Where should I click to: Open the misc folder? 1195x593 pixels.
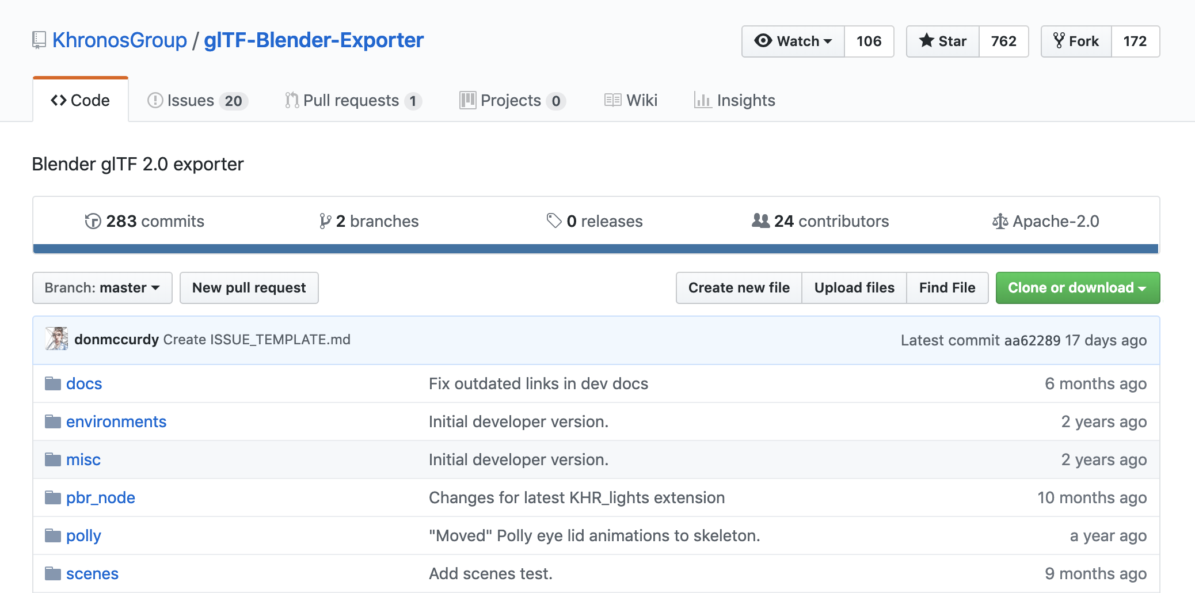point(83,459)
